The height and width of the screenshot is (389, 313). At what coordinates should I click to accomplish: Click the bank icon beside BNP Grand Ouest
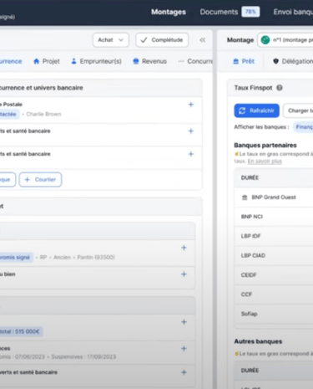245,197
